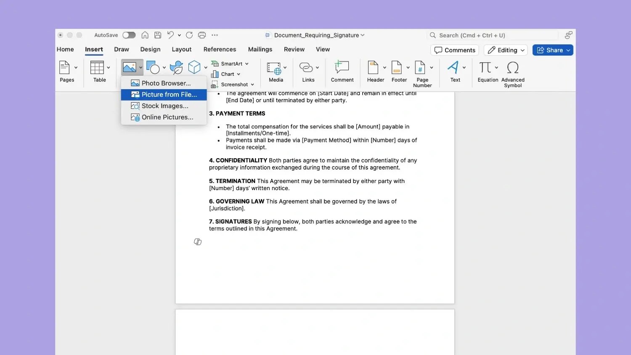Click the Comment icon in ribbon
The image size is (631, 355).
tap(342, 68)
